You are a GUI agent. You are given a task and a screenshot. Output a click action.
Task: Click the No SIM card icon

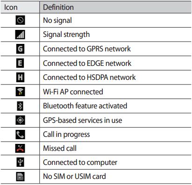(x=20, y=177)
